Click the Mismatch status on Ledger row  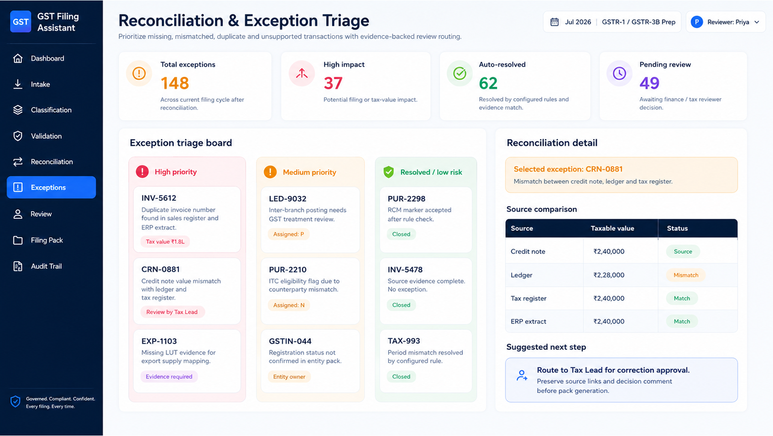[686, 275]
